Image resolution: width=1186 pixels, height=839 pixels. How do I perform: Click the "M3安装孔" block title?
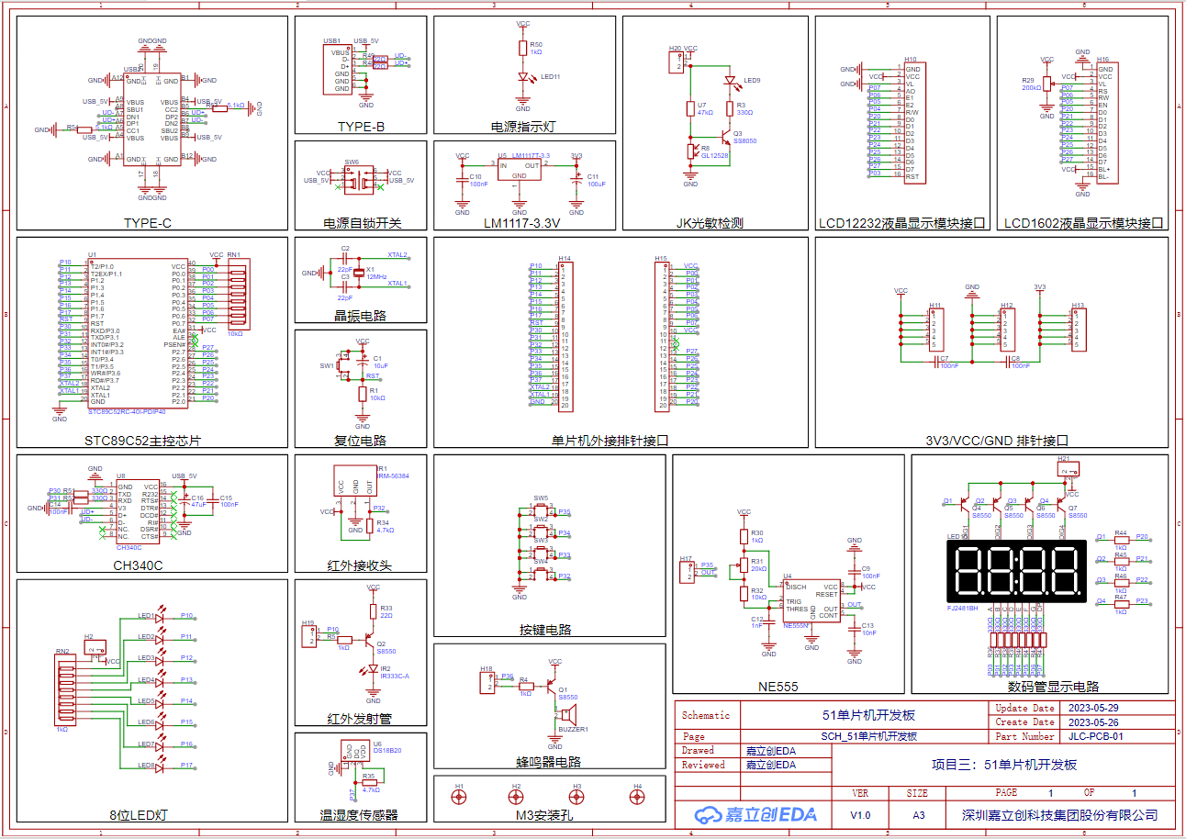pyautogui.click(x=544, y=814)
